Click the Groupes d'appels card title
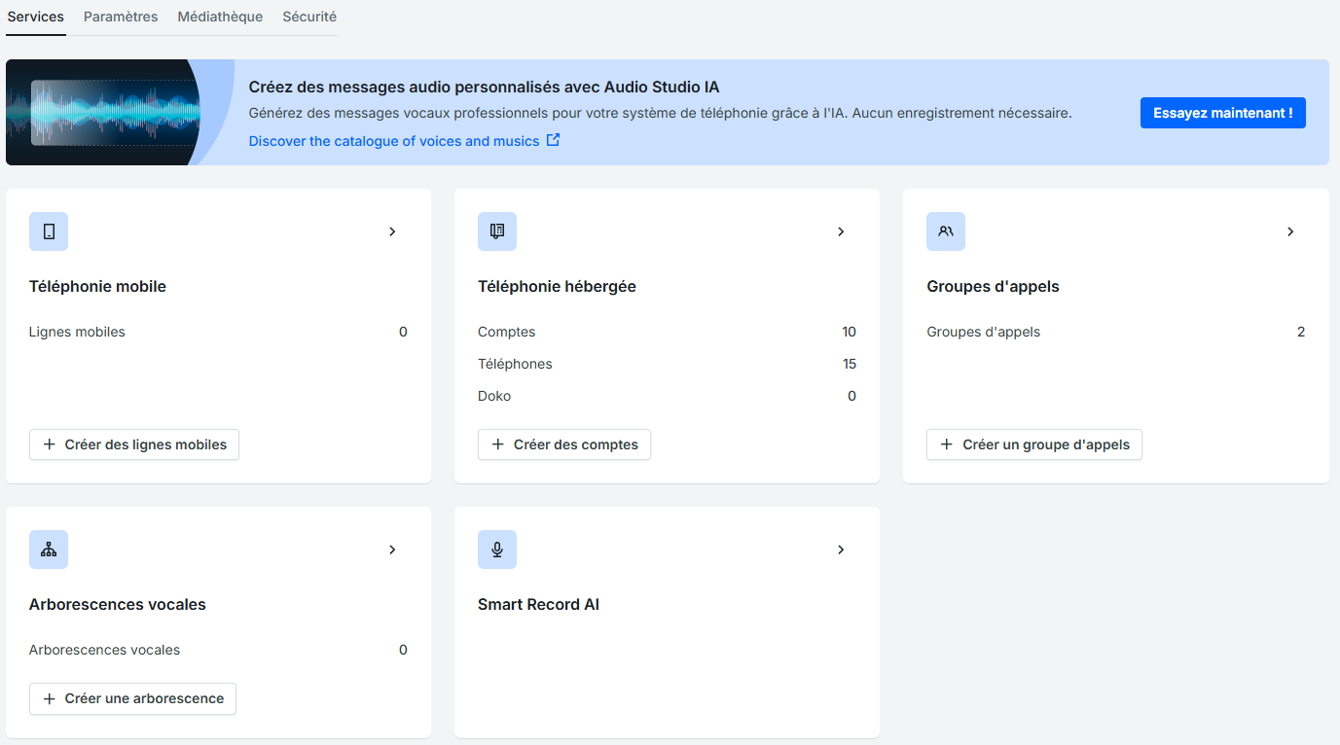1340x745 pixels. 993,287
